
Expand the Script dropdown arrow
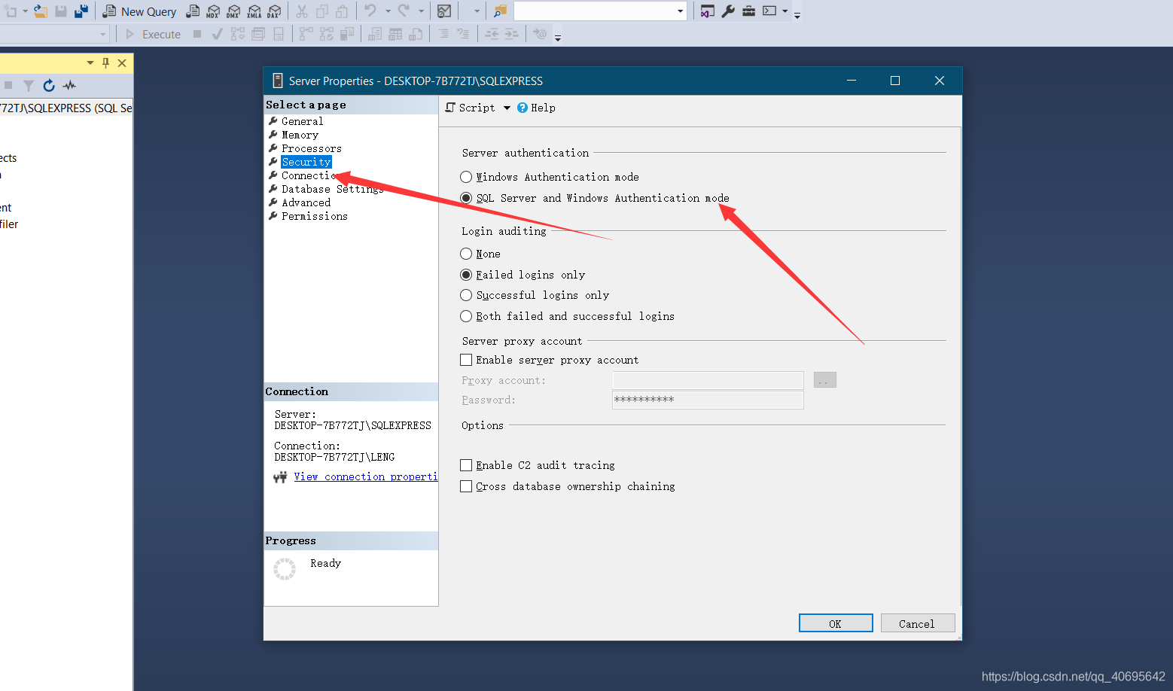[507, 108]
